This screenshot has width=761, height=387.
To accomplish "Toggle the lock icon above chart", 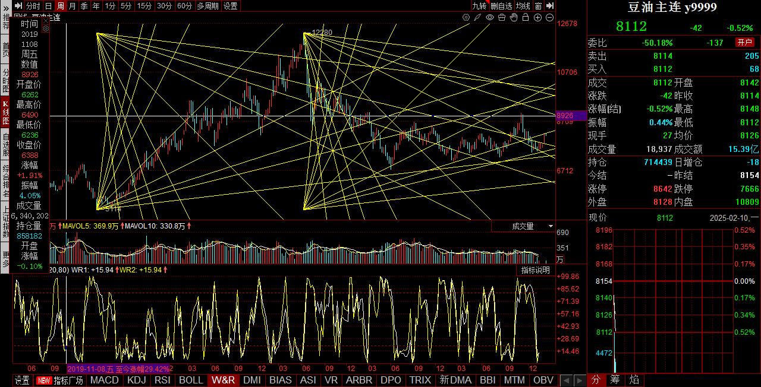I will coord(526,18).
